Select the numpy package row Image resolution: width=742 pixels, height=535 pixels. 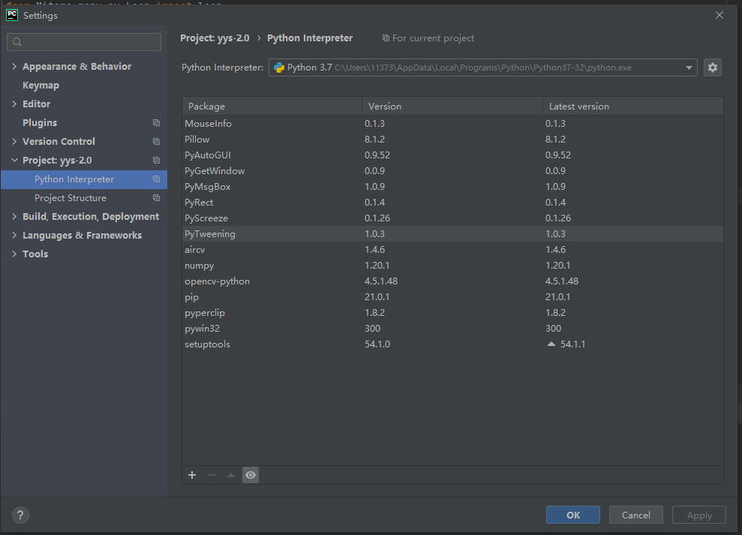click(453, 266)
